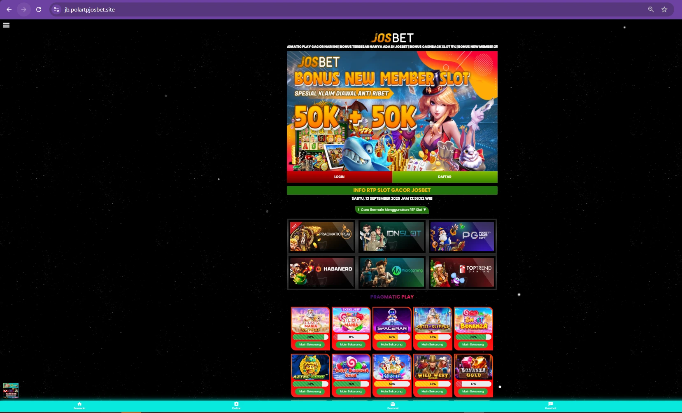This screenshot has height=413, width=682.
Task: Select the Microgaming provider tile
Action: point(392,272)
